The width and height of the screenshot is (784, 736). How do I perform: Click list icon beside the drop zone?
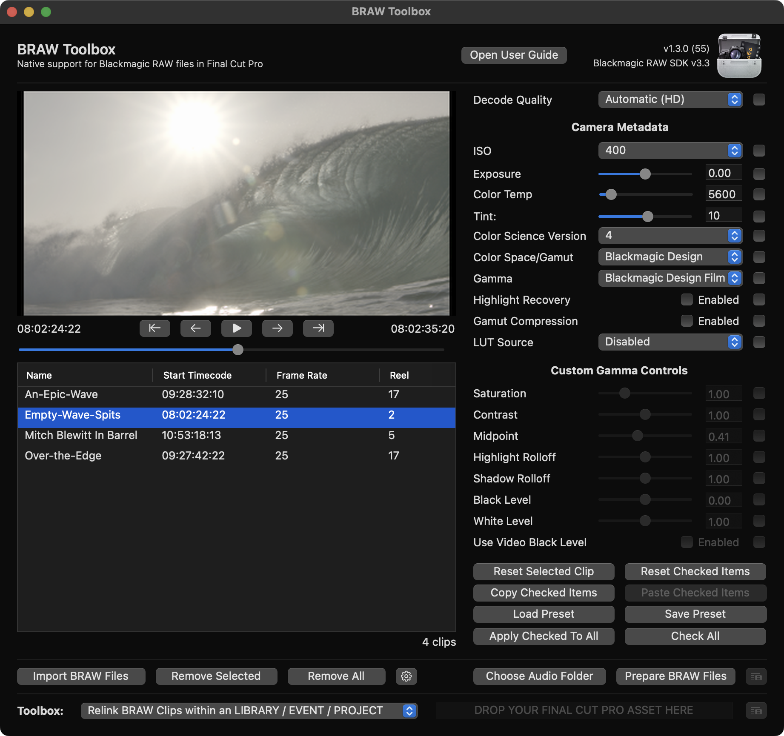pos(756,710)
